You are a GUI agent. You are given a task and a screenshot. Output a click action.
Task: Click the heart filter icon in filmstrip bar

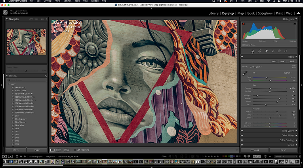click(x=245, y=157)
